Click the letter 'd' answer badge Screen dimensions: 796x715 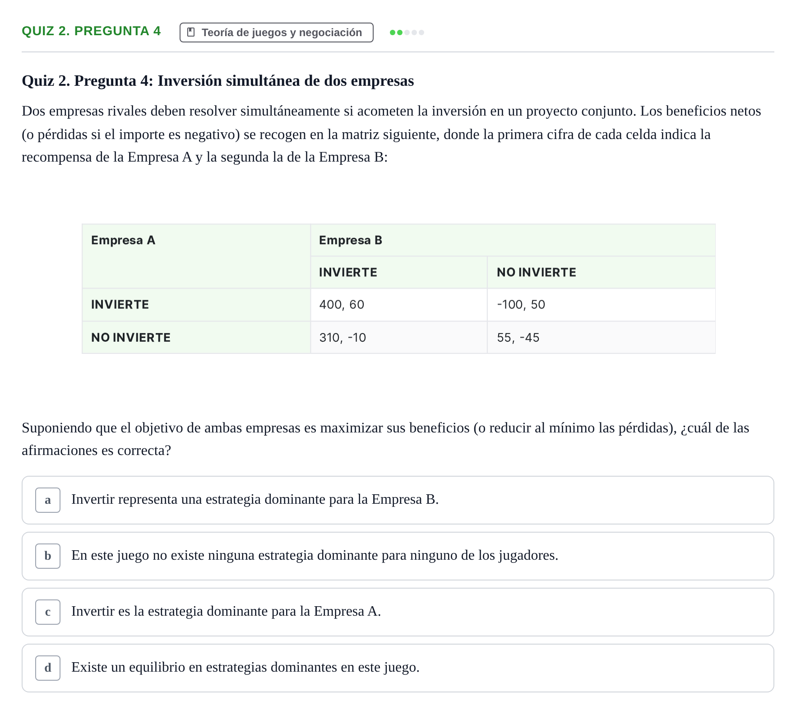48,668
